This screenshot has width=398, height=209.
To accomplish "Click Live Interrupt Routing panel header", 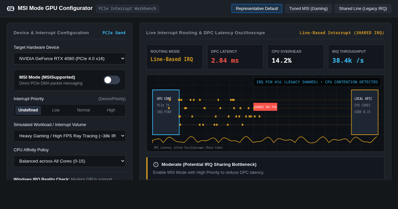I will [206, 33].
